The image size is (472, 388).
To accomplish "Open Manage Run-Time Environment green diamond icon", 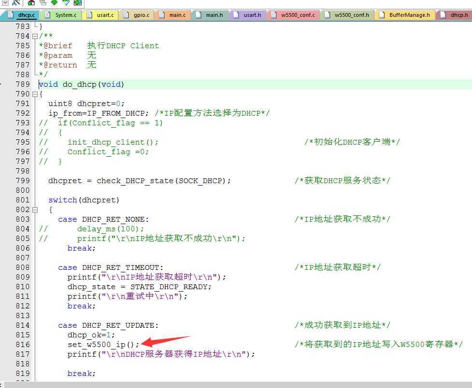I will click(55, 3).
